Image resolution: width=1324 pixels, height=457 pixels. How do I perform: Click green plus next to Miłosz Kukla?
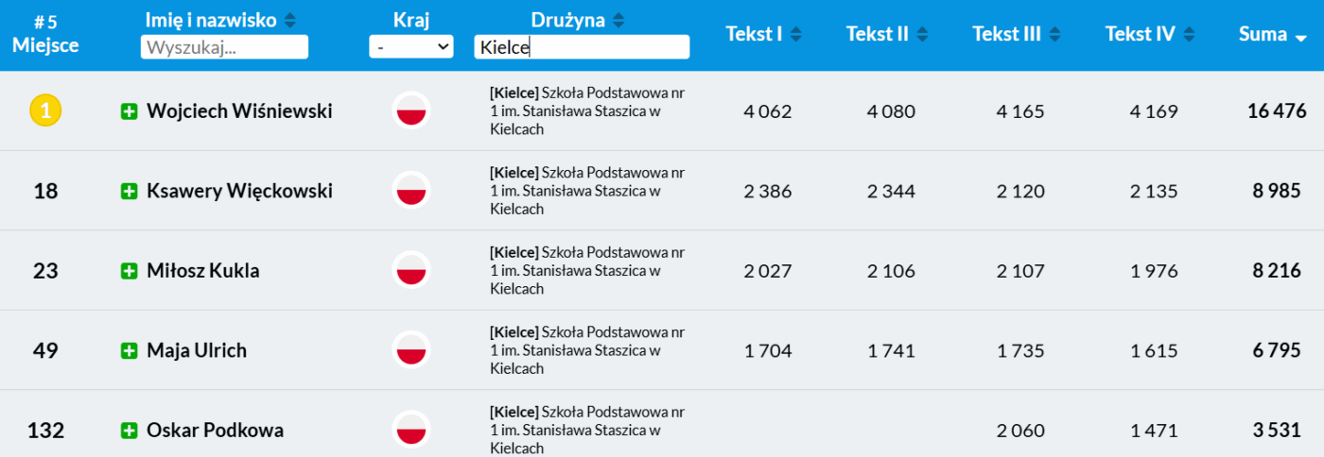129,271
